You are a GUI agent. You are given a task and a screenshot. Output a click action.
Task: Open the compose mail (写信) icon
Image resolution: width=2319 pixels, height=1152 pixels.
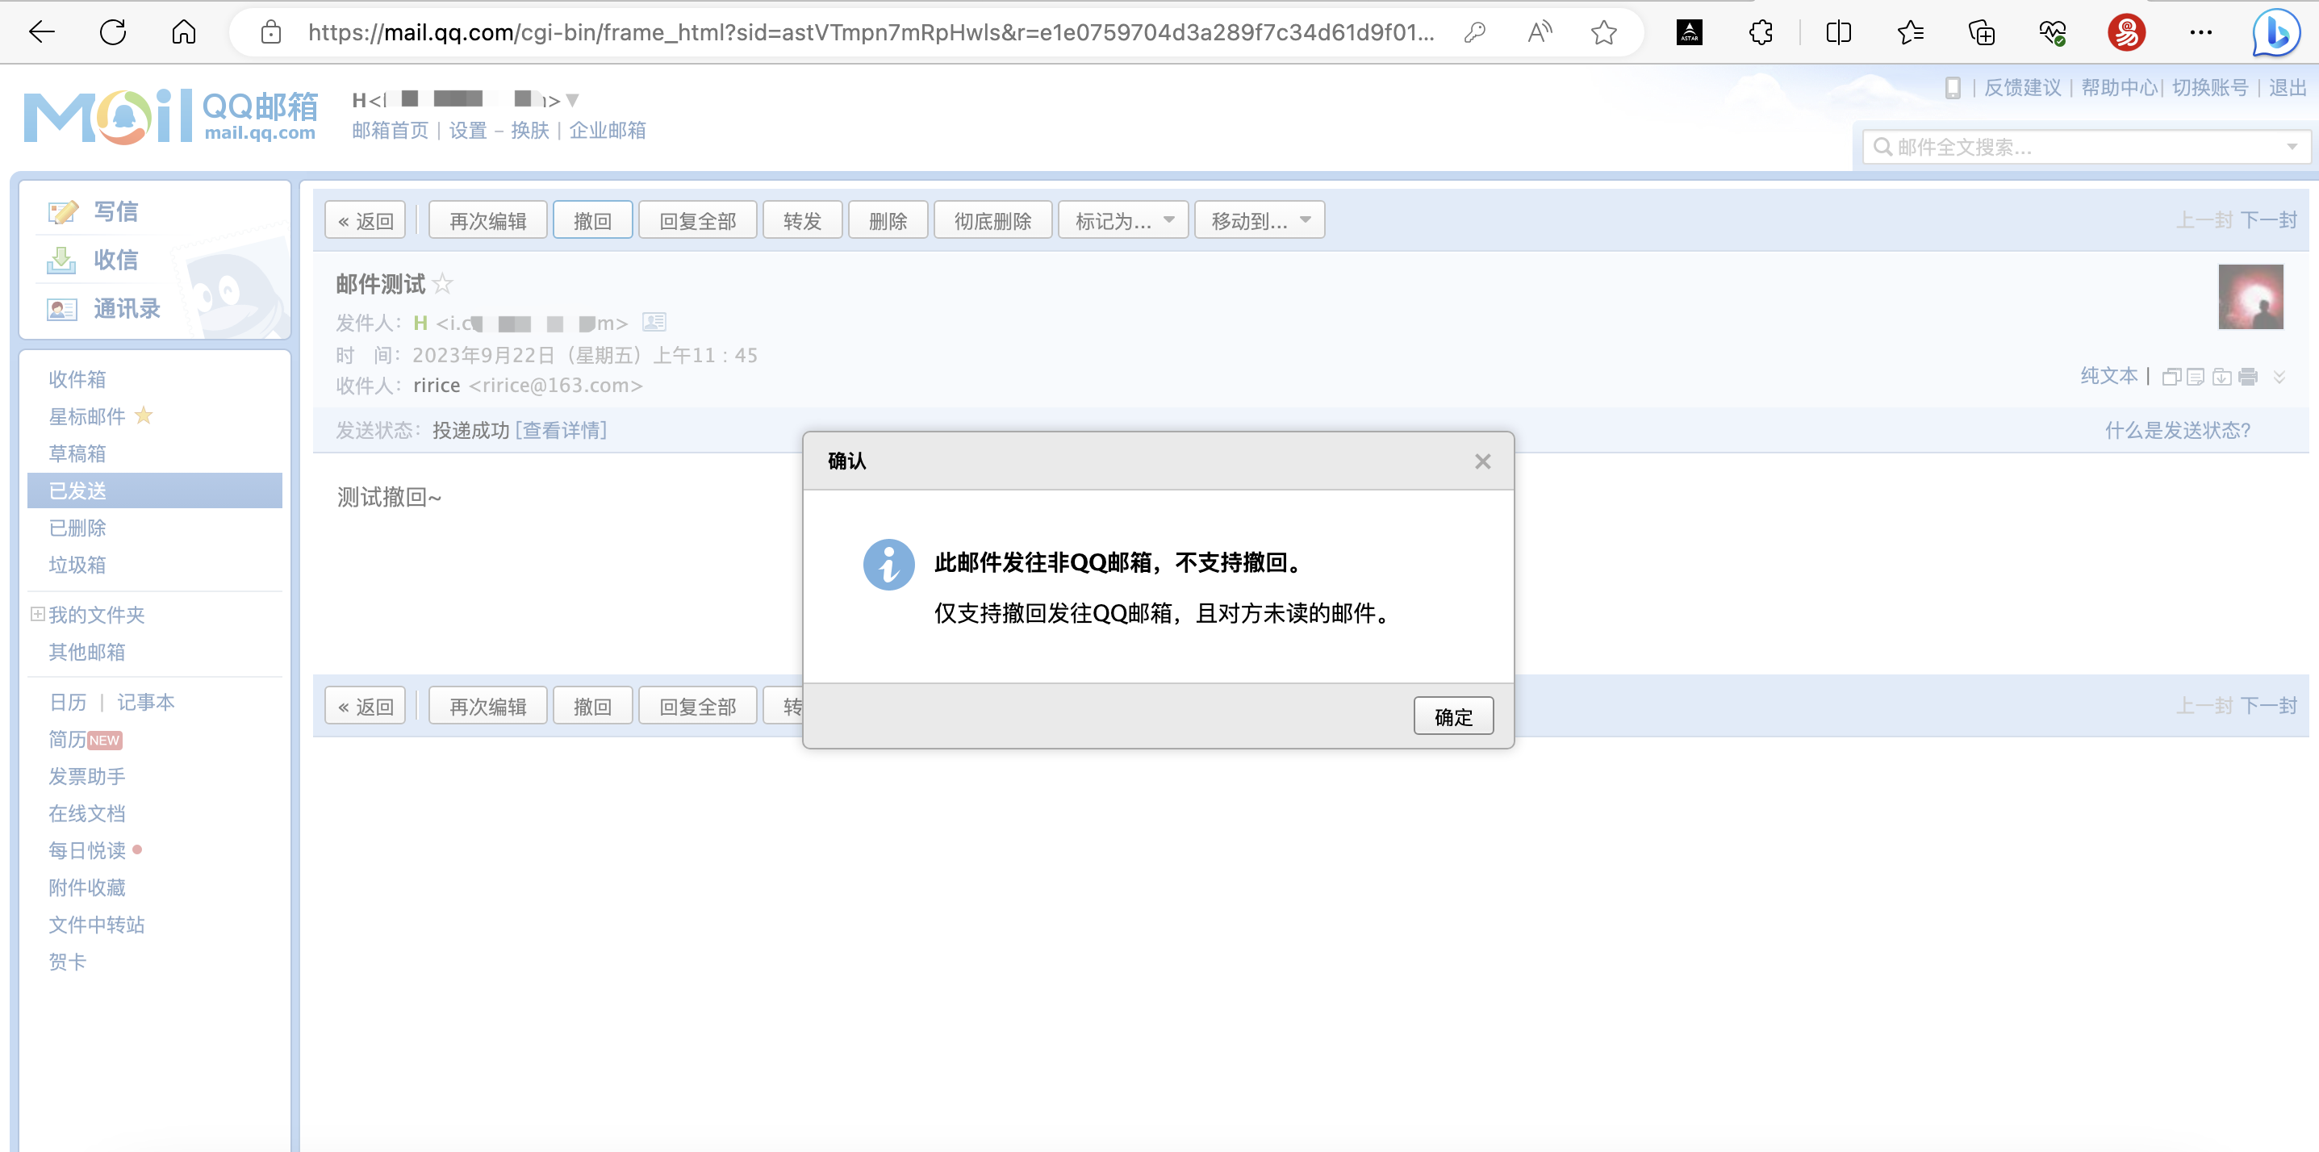[61, 211]
